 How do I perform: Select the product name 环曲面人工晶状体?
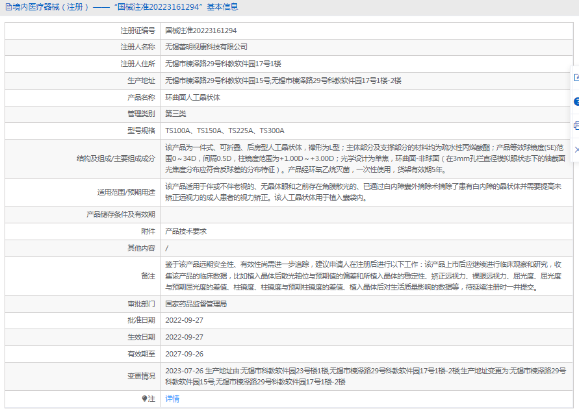(193, 97)
